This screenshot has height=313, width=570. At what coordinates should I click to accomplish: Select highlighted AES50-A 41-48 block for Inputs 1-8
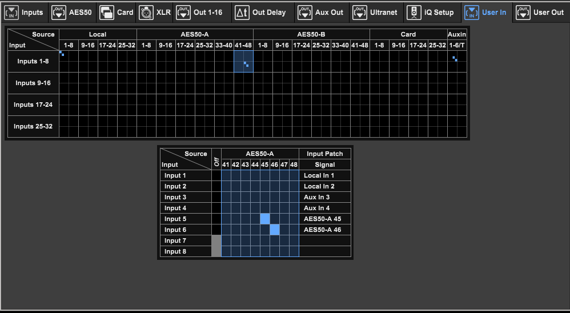click(x=243, y=62)
